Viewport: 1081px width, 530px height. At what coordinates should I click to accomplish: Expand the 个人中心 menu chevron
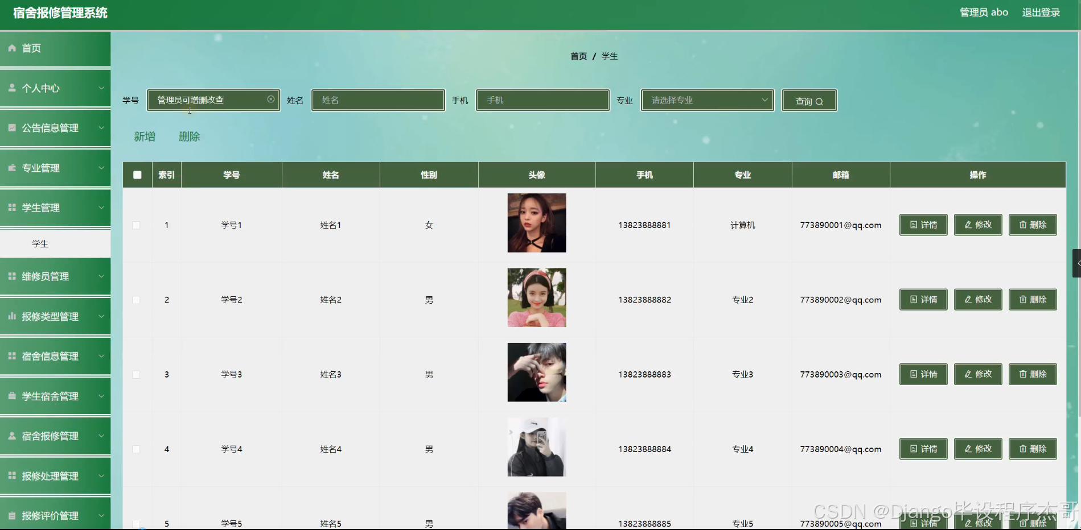pyautogui.click(x=101, y=88)
